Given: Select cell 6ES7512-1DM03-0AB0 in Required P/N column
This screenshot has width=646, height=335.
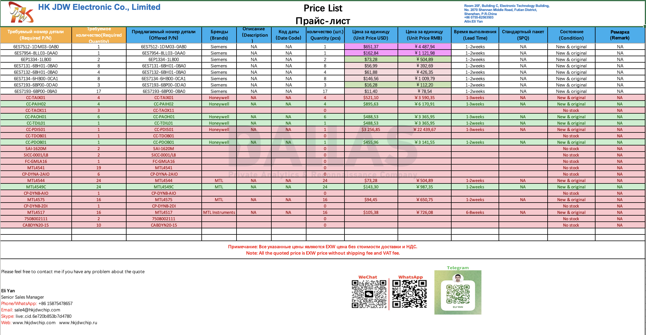Looking at the screenshot, I should [36, 47].
